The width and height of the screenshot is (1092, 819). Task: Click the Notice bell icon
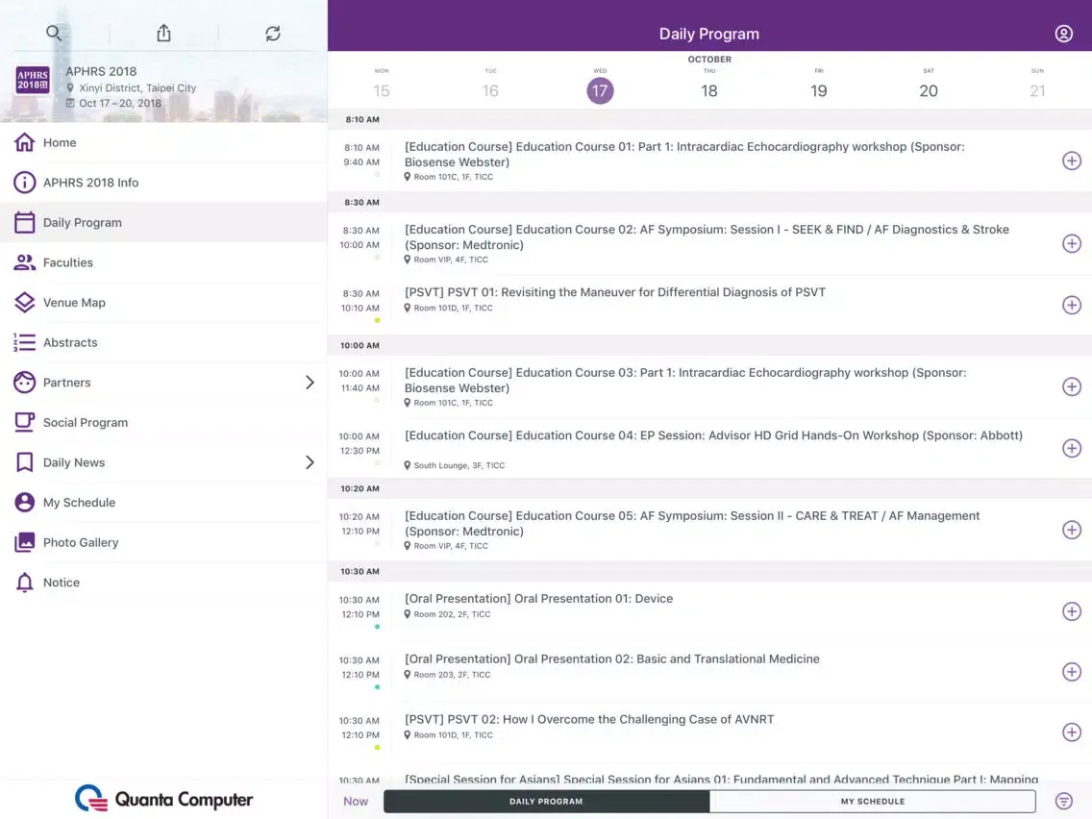24,583
